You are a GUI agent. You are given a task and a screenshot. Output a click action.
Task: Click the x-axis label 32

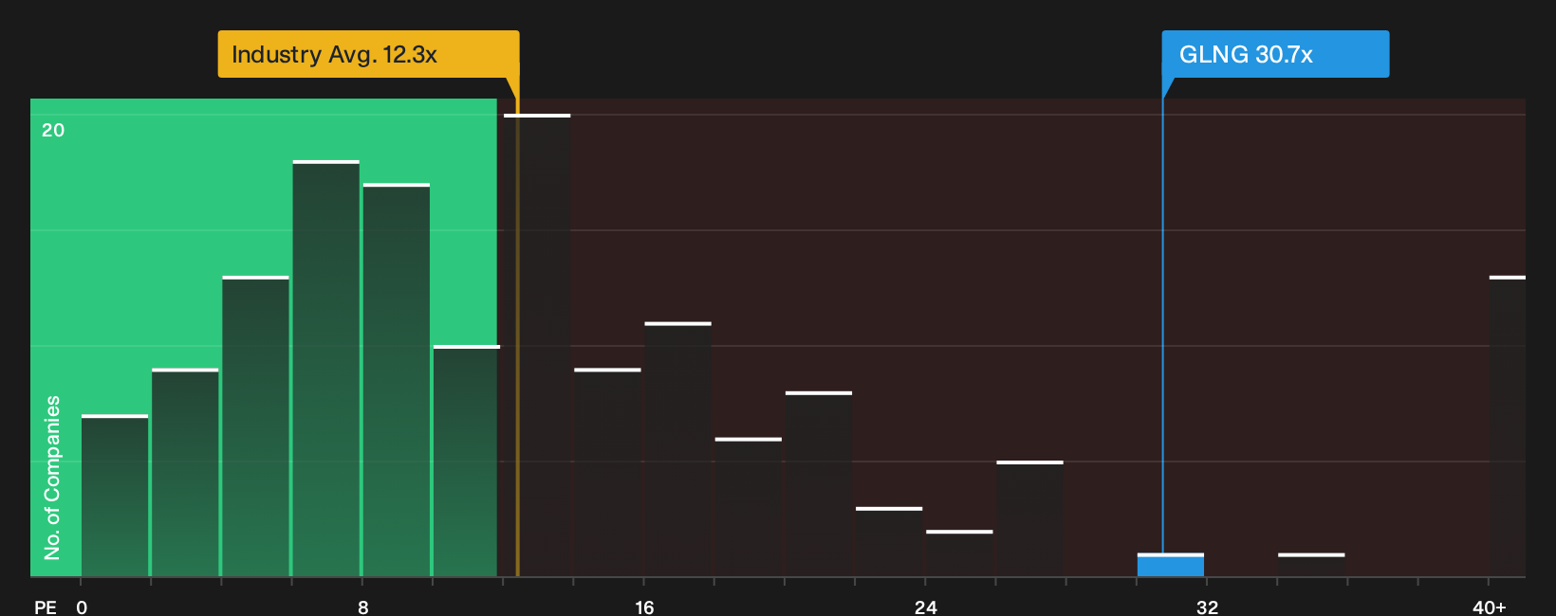(1207, 607)
